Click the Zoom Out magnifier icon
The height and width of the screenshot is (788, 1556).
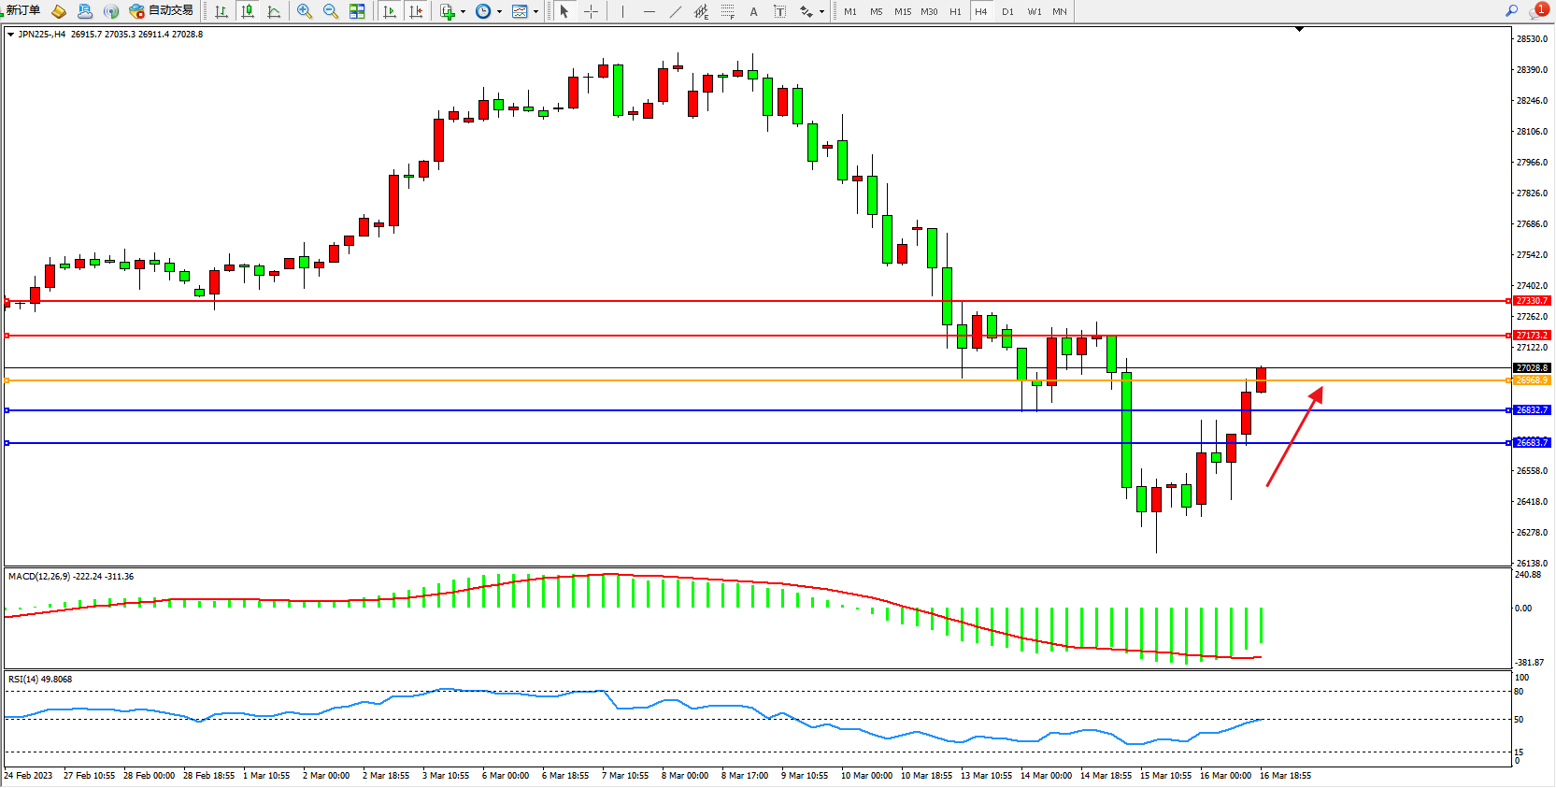point(330,11)
